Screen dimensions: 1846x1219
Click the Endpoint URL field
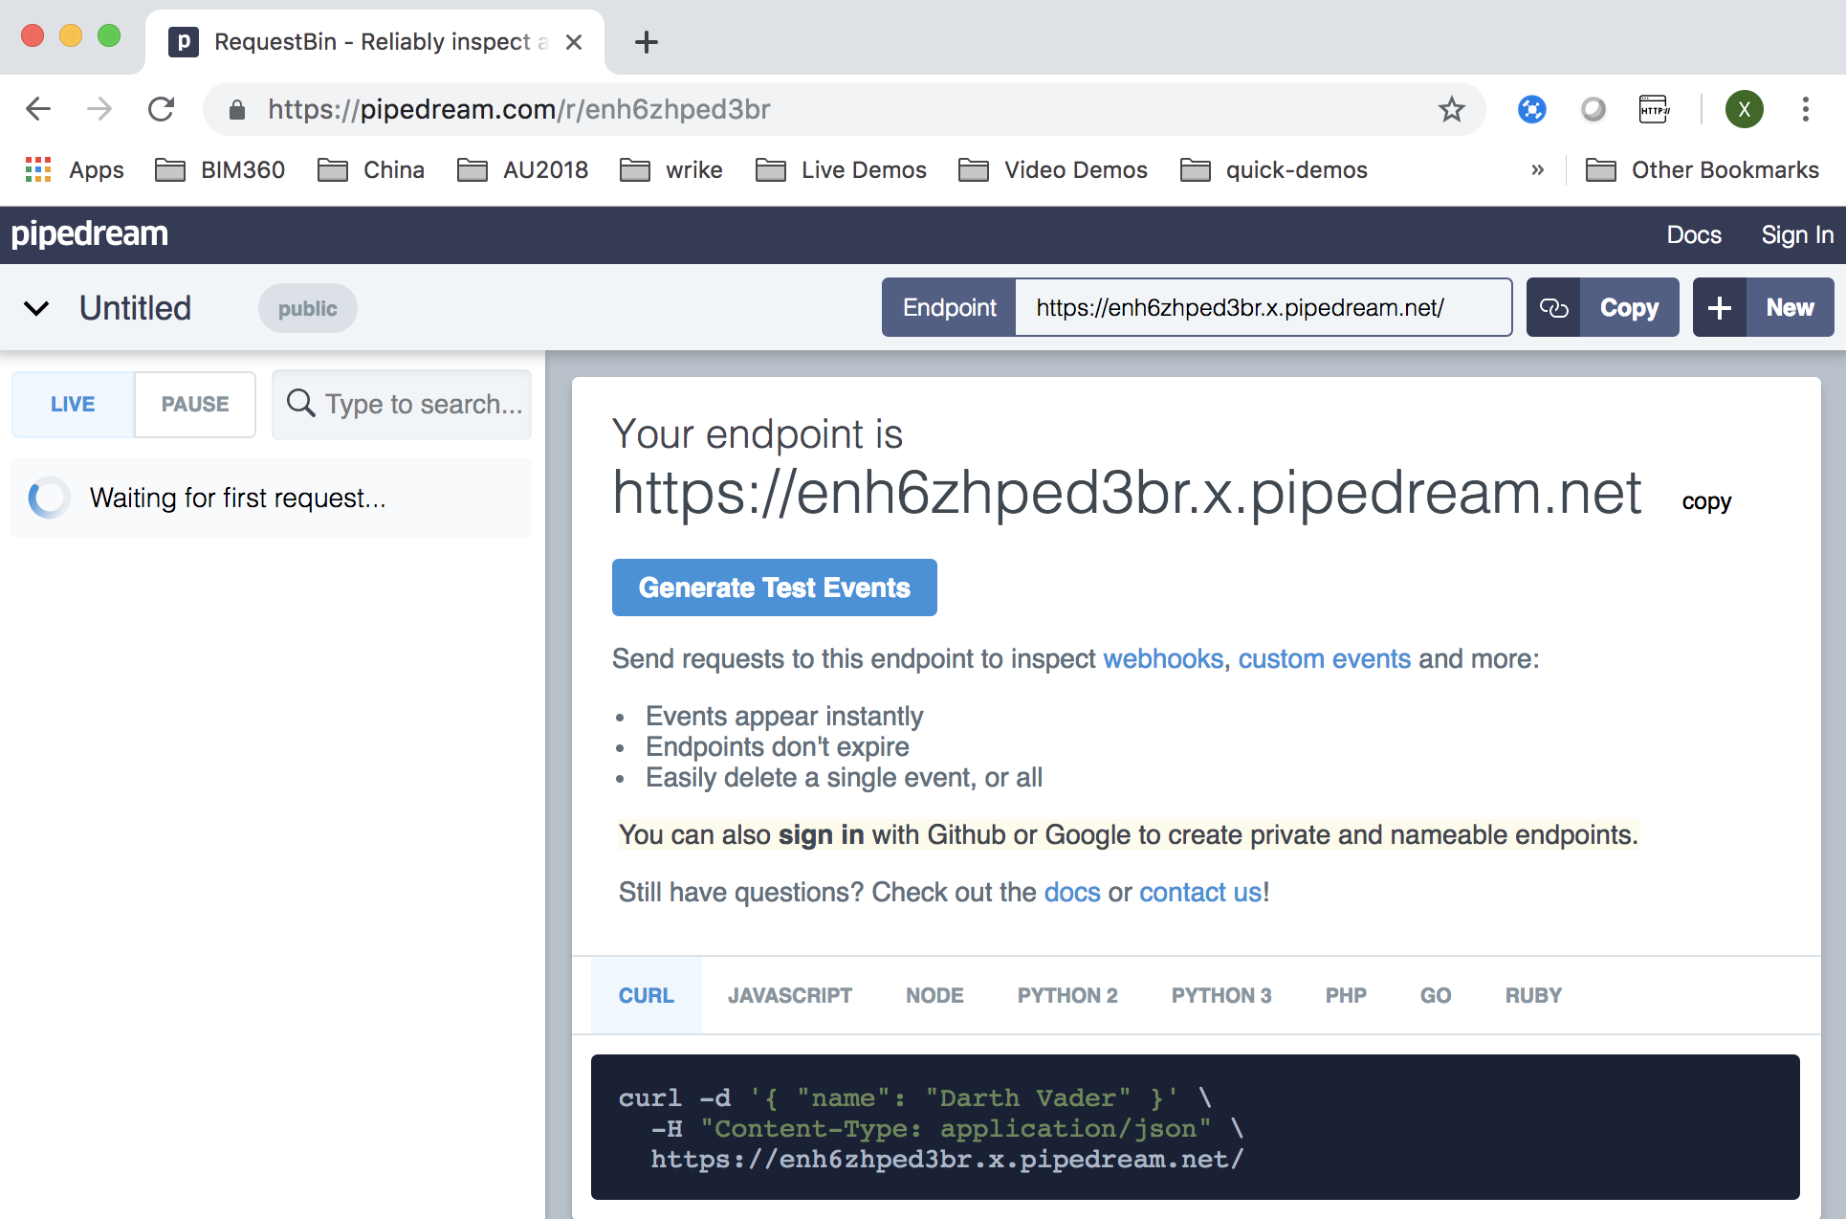click(1263, 307)
